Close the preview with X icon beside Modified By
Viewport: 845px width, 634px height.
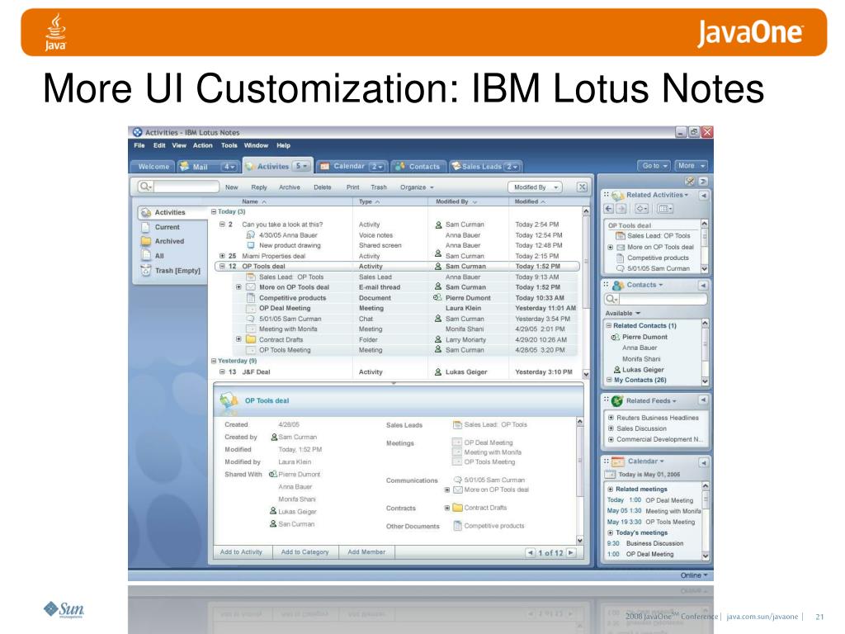[582, 187]
